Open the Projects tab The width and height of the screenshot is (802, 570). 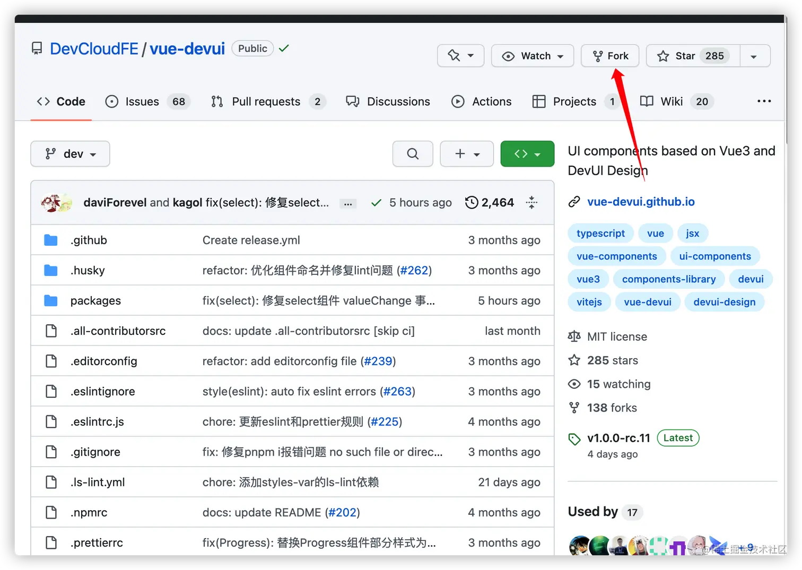[x=576, y=101]
